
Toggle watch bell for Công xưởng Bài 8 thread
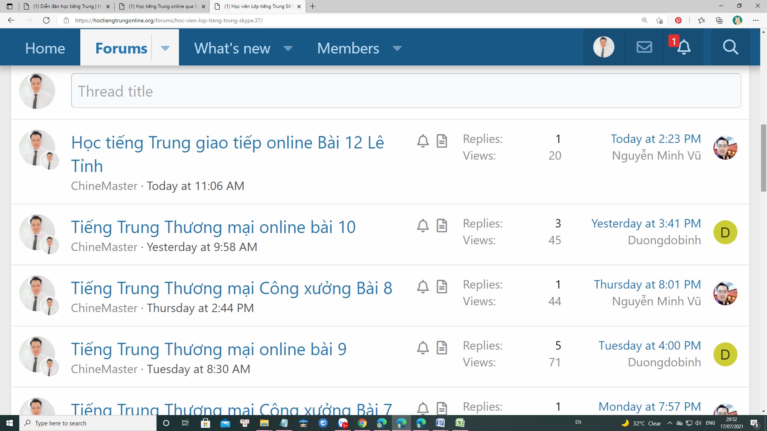coord(423,287)
